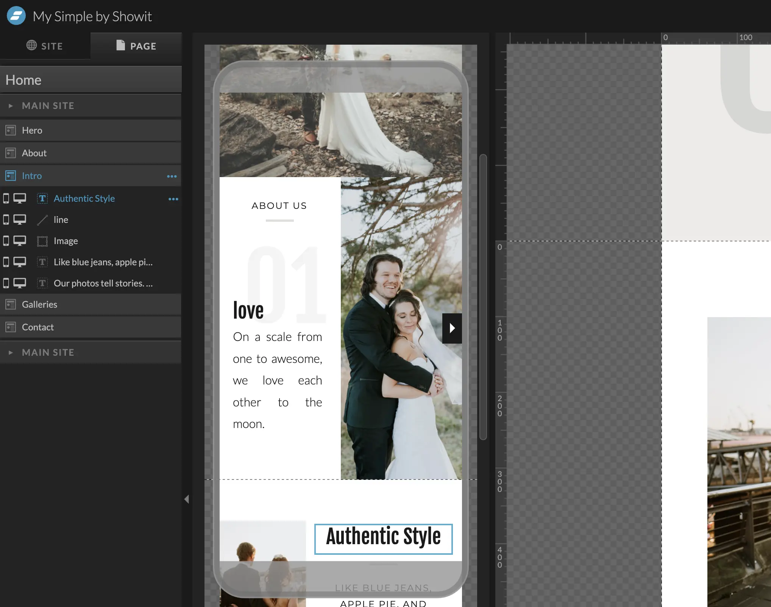The height and width of the screenshot is (607, 771).
Task: Switch to the SITE tab
Action: click(45, 45)
